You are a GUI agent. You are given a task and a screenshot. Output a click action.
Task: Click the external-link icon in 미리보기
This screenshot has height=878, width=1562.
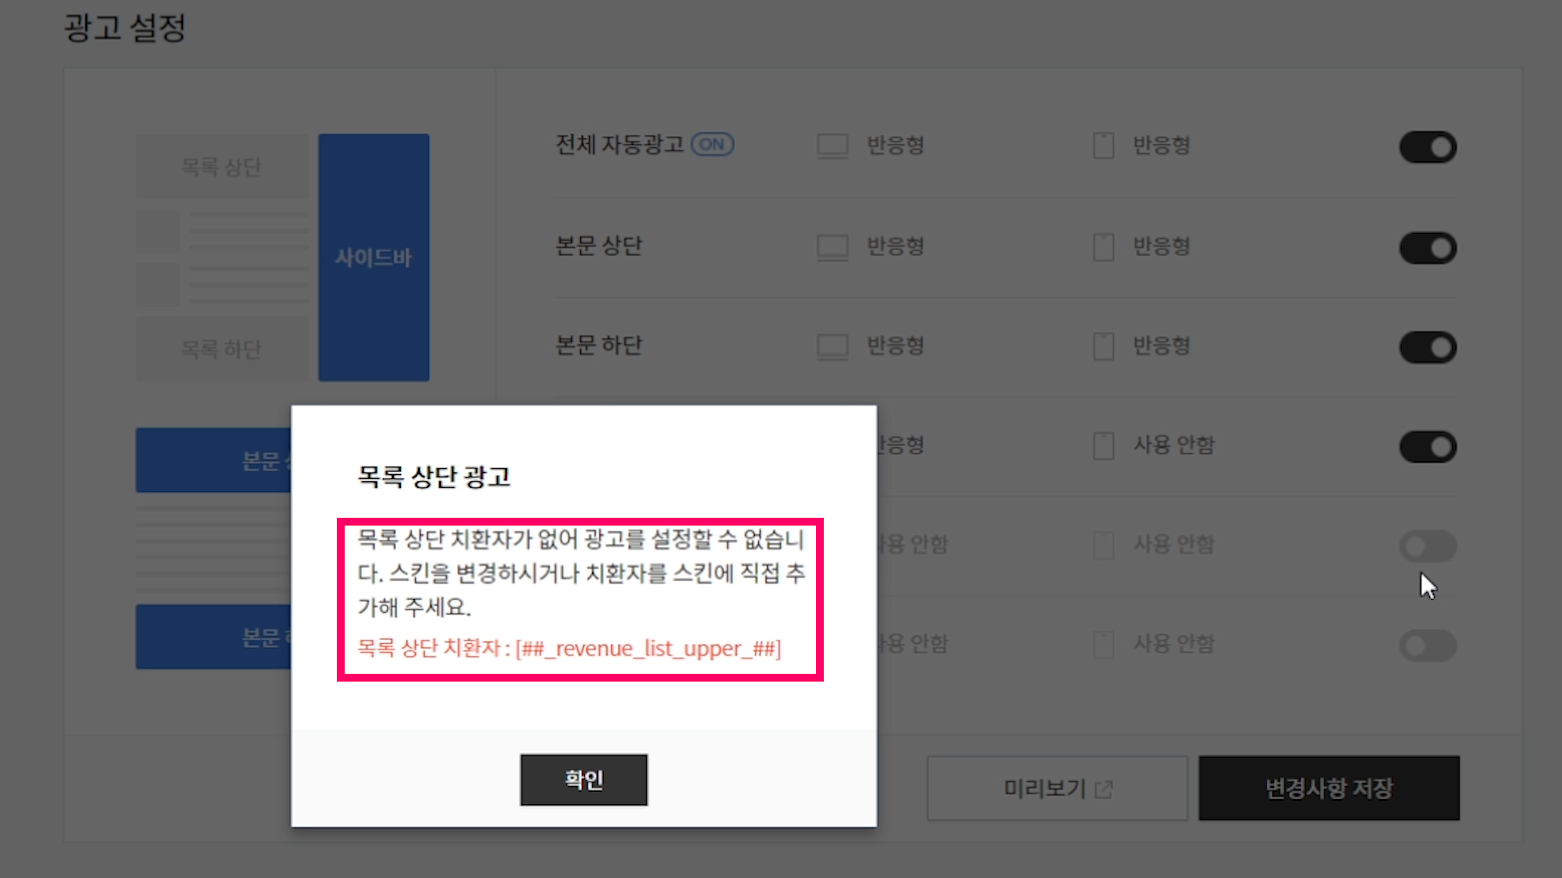pos(1104,789)
